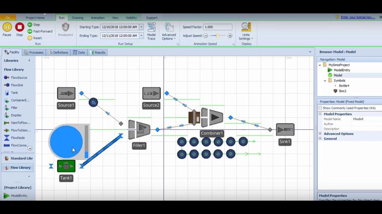The width and height of the screenshot is (382, 214).
Task: Increase animation speed with plus button
Action: coord(230,36)
